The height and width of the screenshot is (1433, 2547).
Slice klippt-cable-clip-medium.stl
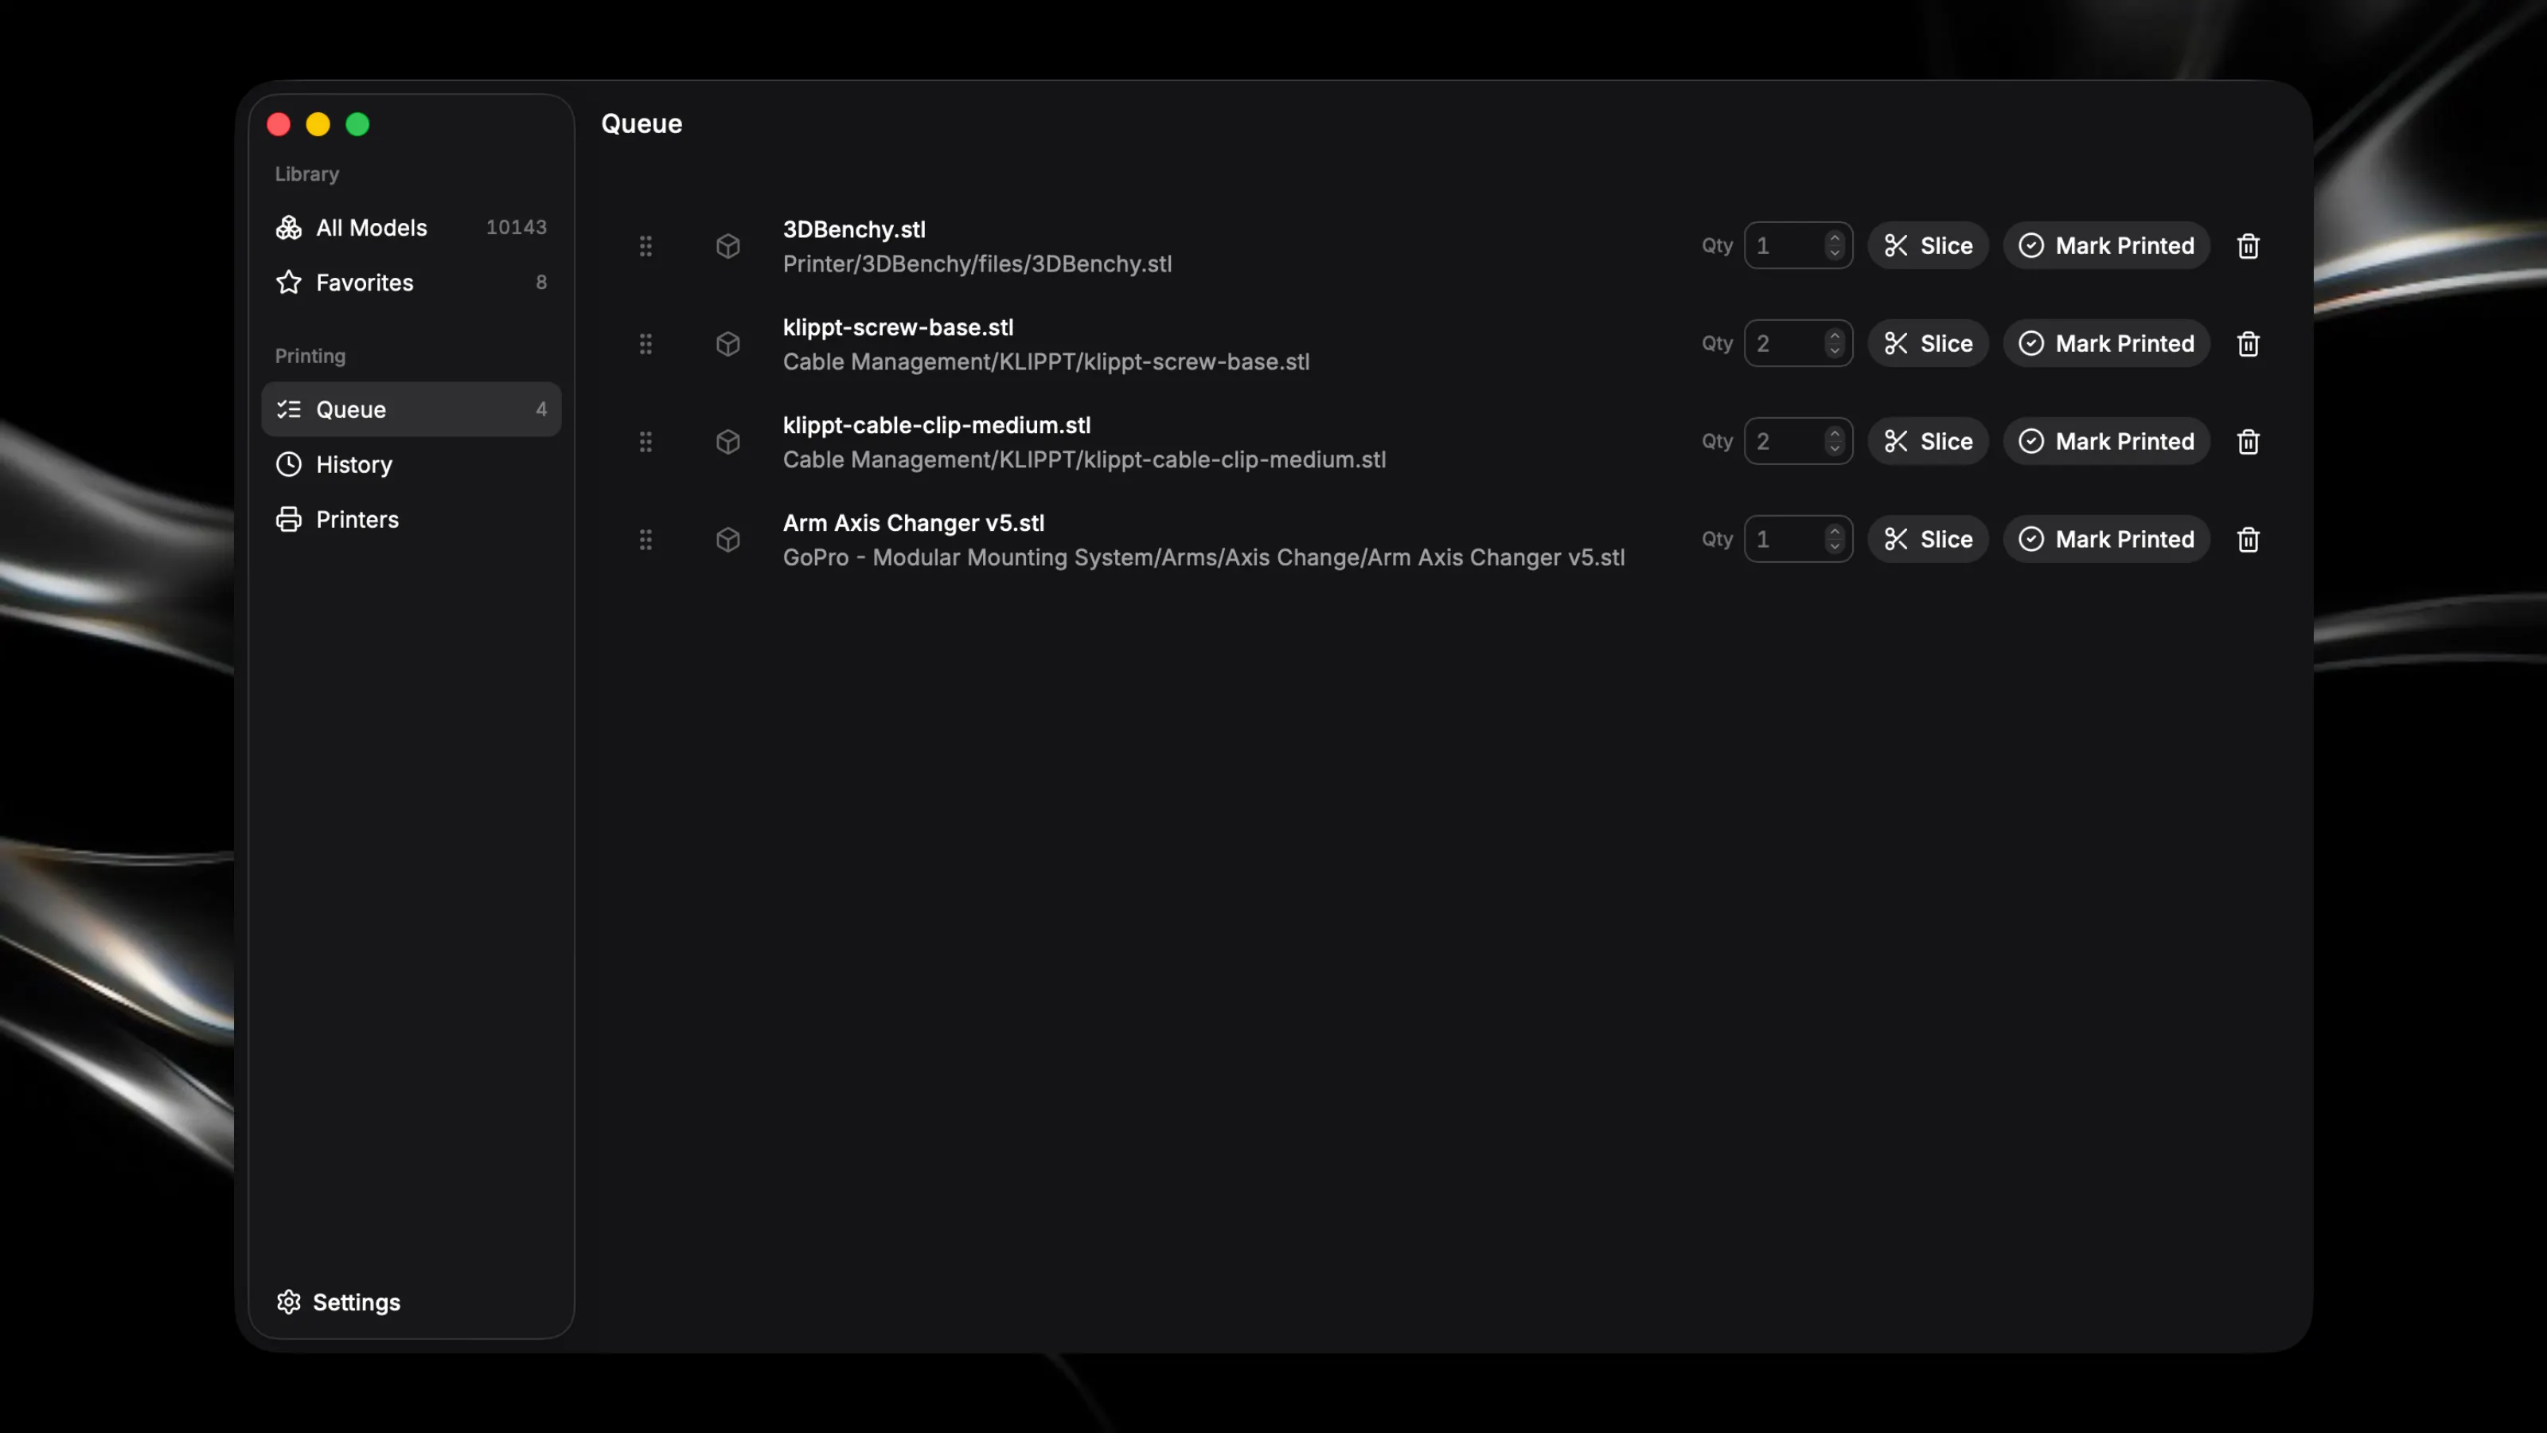1928,442
